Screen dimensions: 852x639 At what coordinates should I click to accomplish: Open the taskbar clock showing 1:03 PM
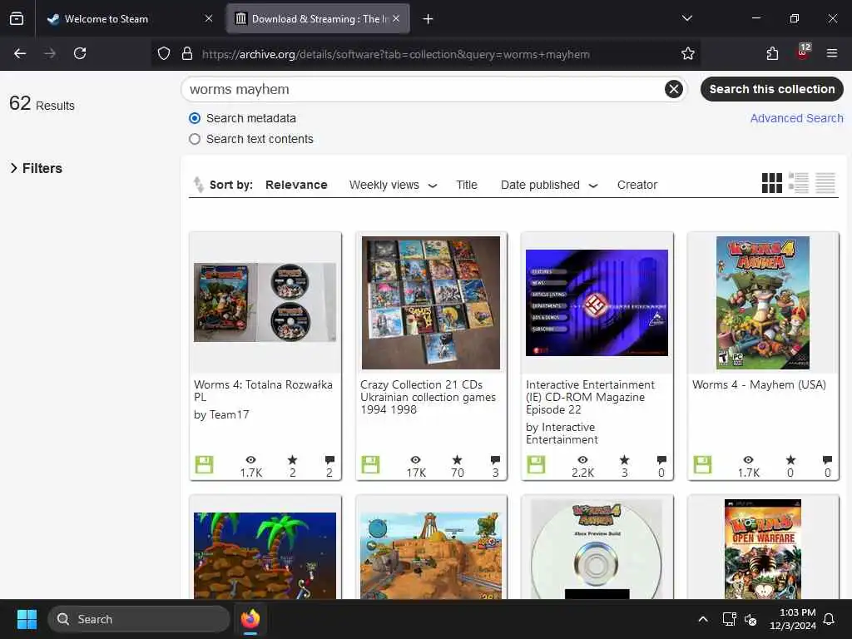tap(793, 619)
